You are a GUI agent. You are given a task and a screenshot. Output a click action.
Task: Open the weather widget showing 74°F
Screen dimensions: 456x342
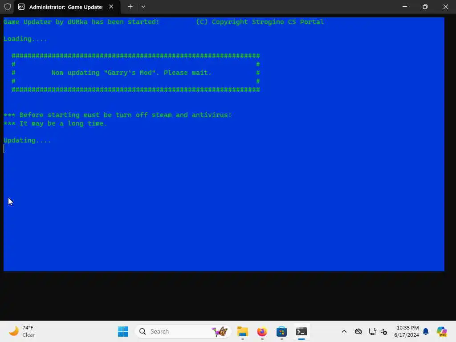pyautogui.click(x=22, y=331)
